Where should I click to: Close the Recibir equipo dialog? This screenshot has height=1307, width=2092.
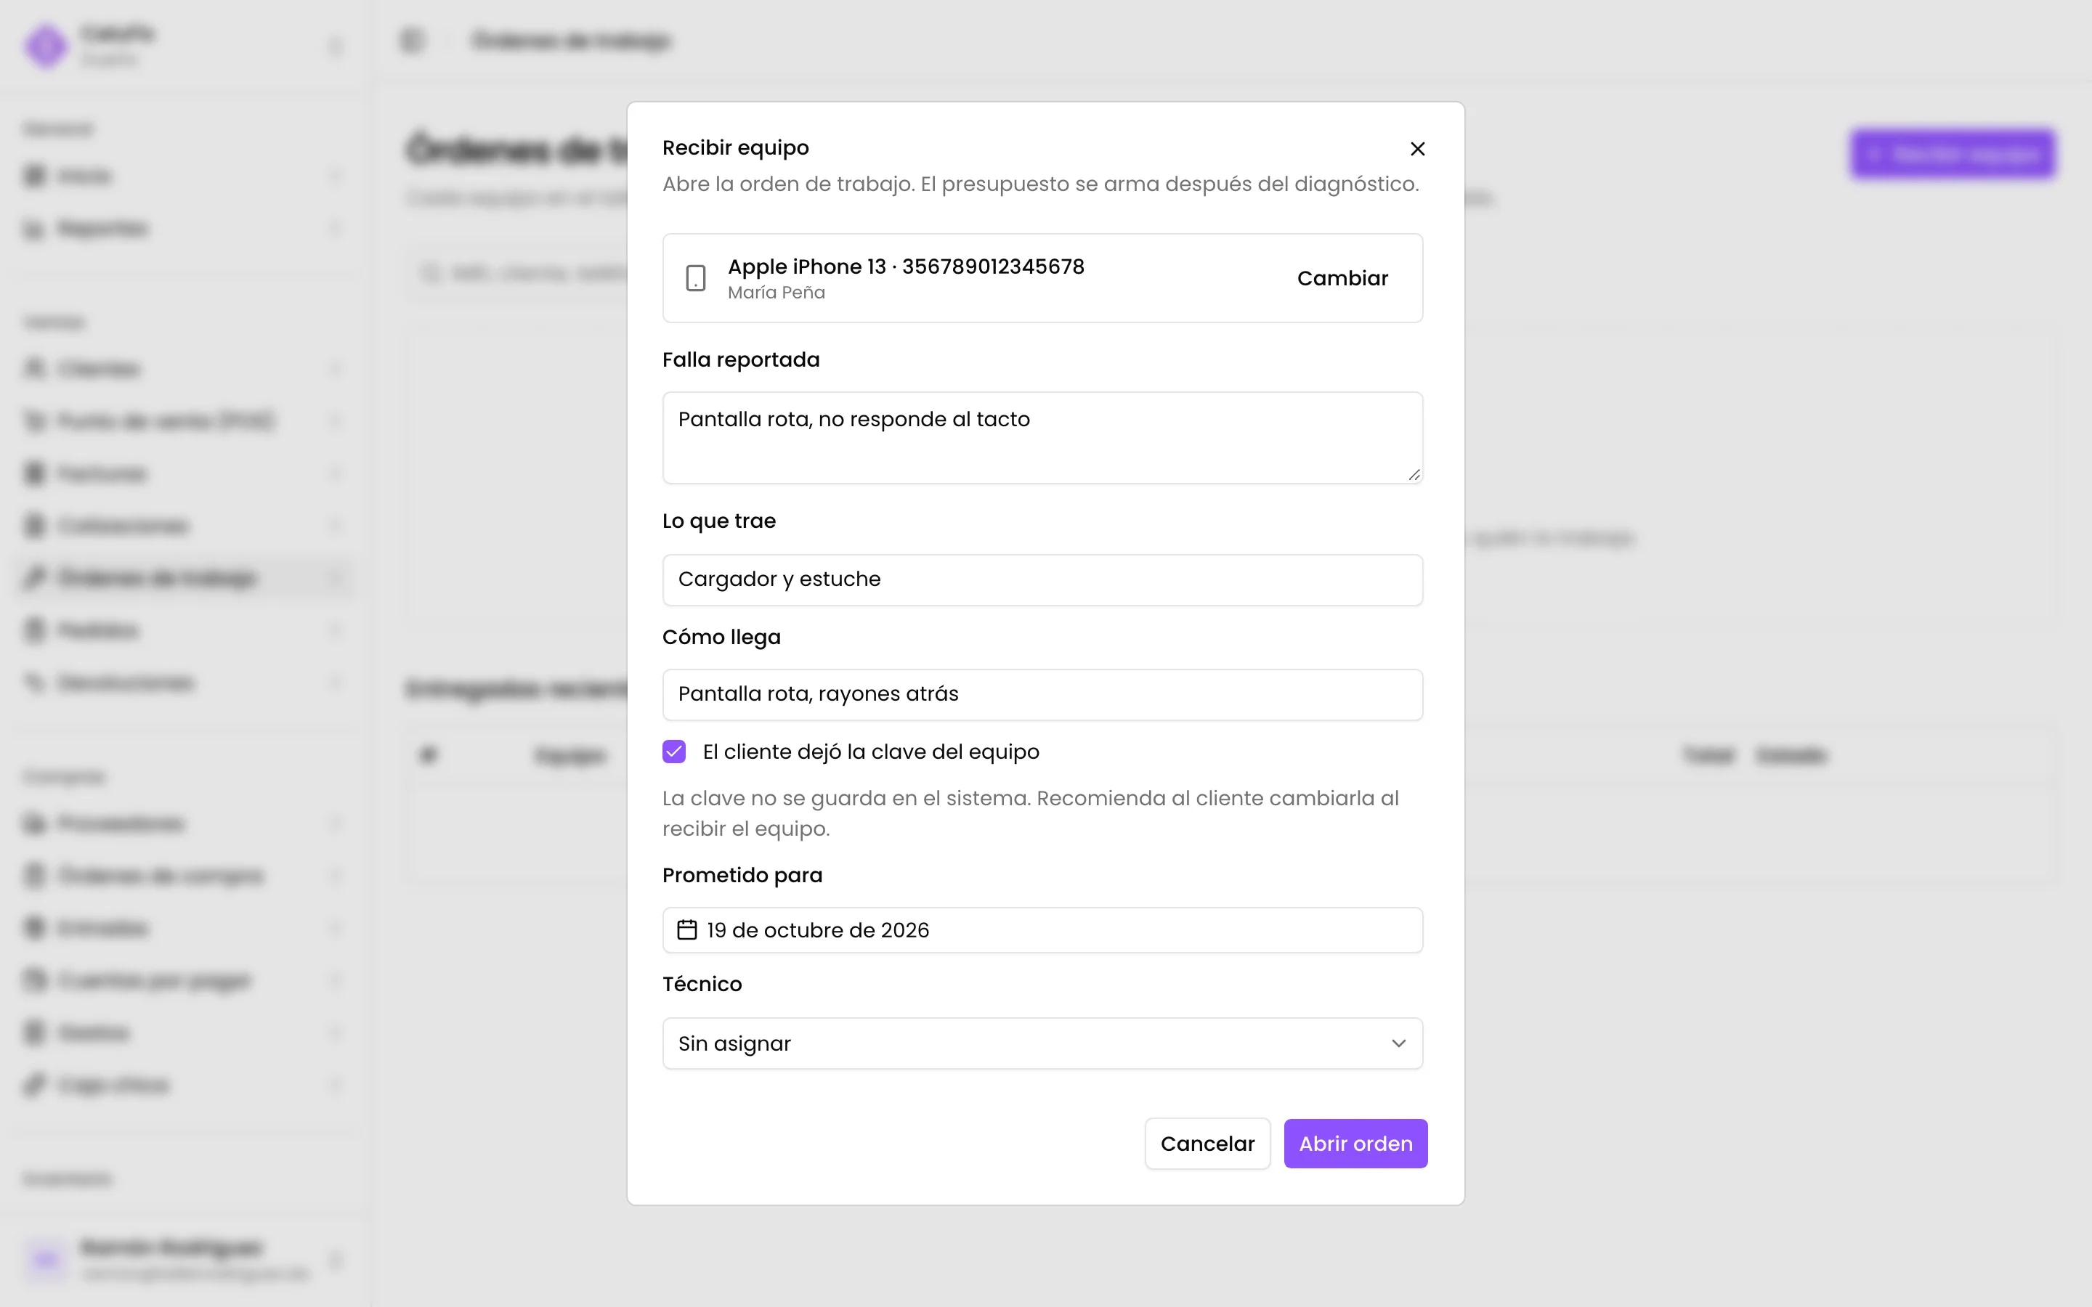(1417, 149)
